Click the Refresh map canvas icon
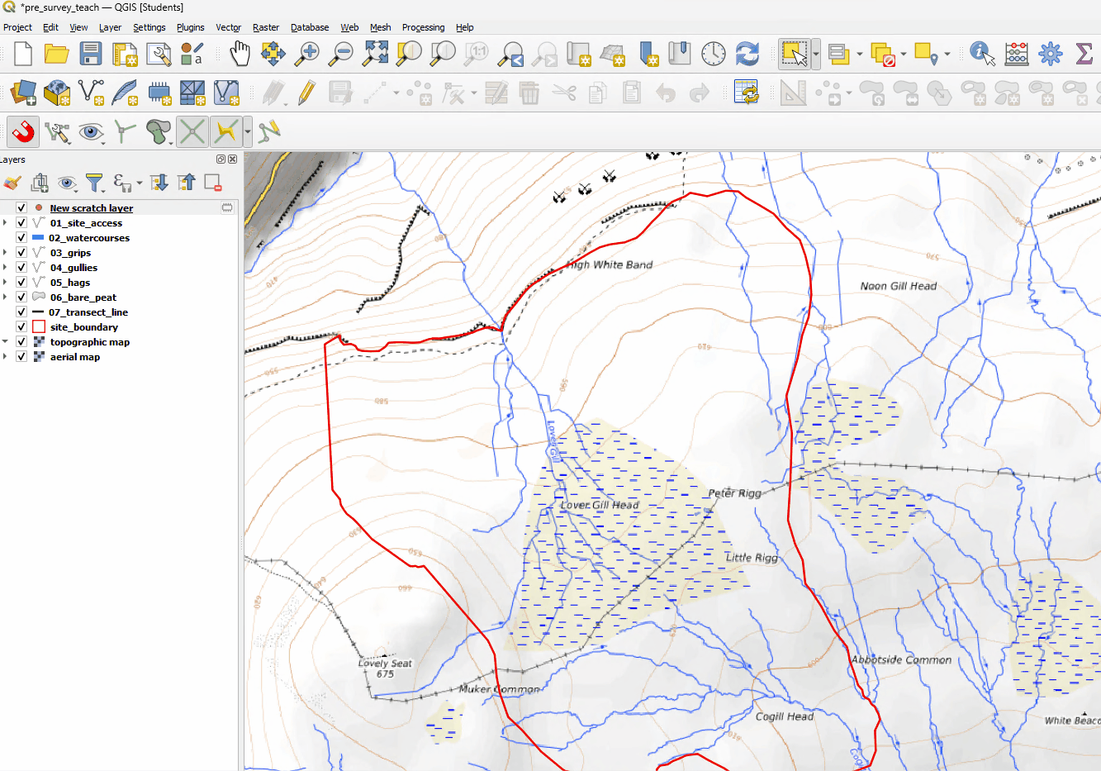Image resolution: width=1101 pixels, height=771 pixels. tap(747, 53)
